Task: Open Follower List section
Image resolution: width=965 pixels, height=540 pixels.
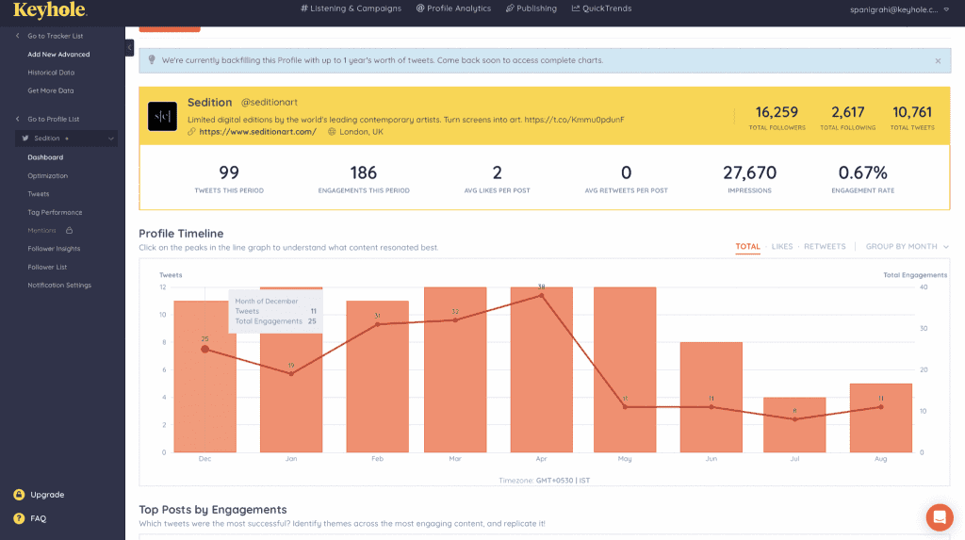Action: tap(47, 268)
